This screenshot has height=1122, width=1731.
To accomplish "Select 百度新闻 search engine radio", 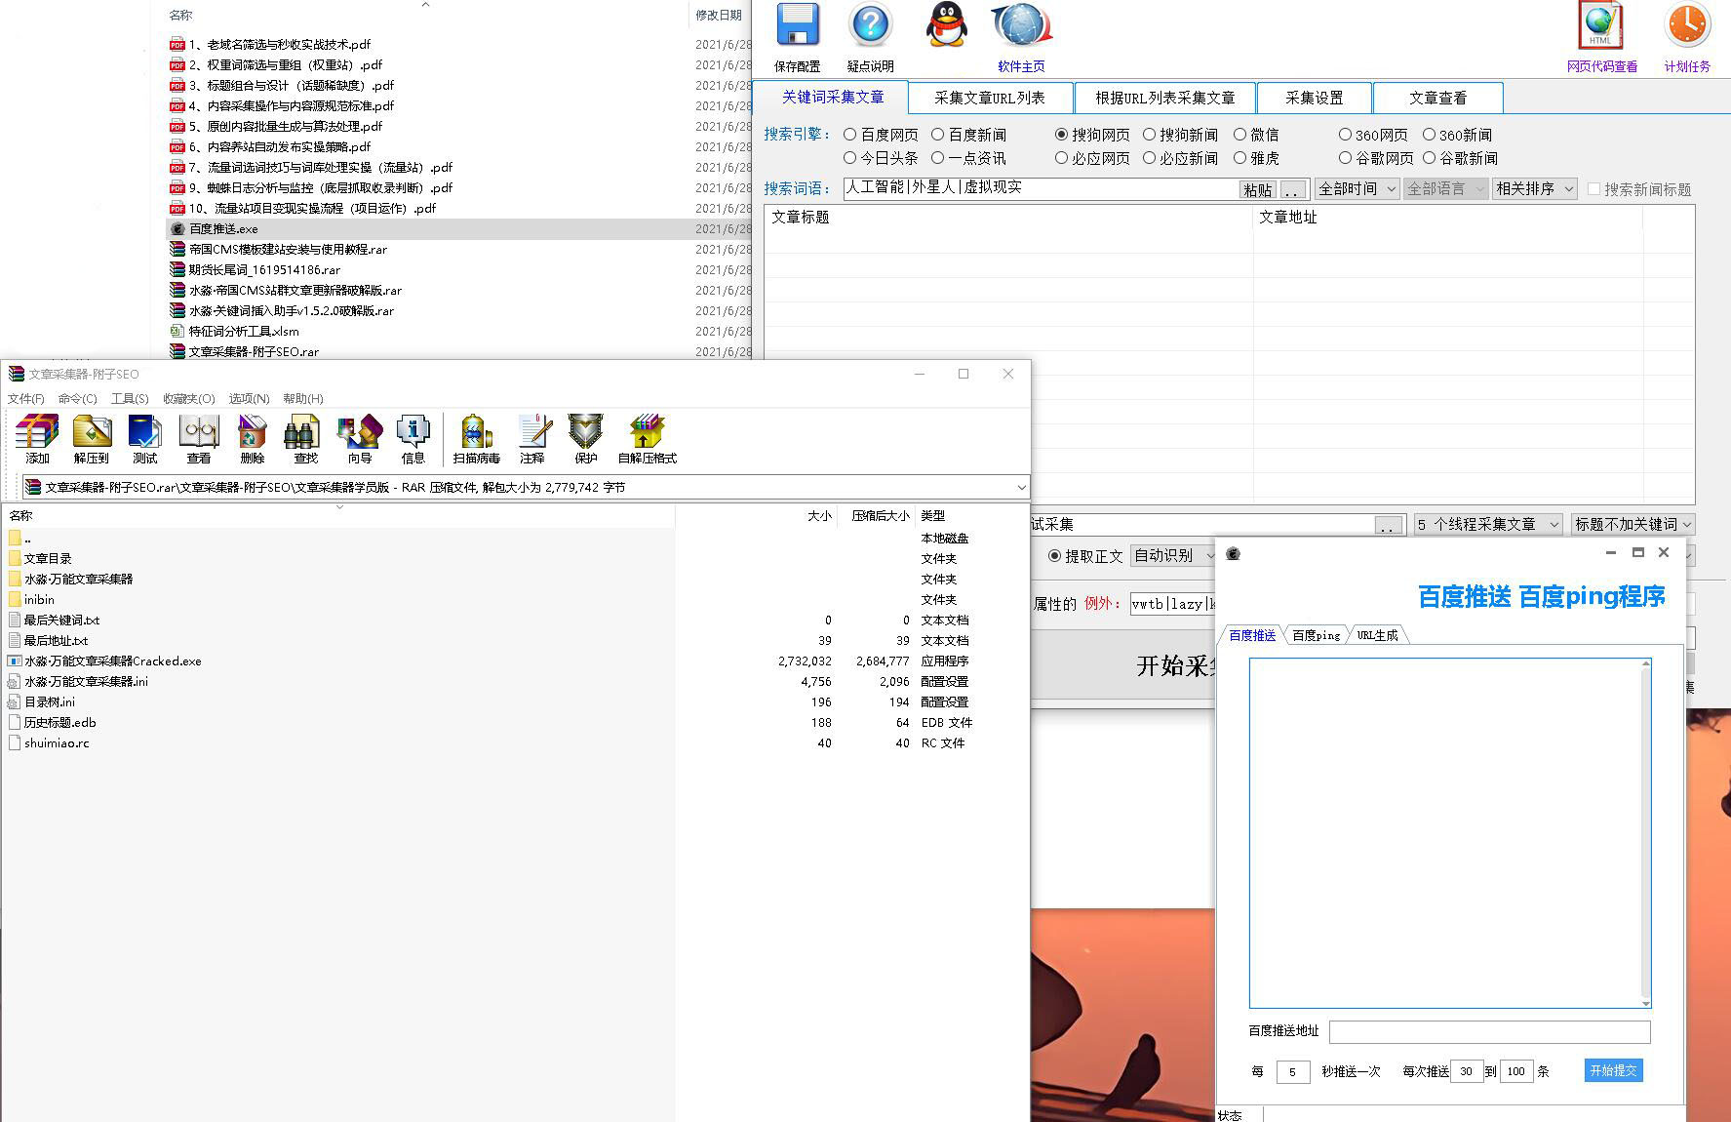I will [938, 135].
